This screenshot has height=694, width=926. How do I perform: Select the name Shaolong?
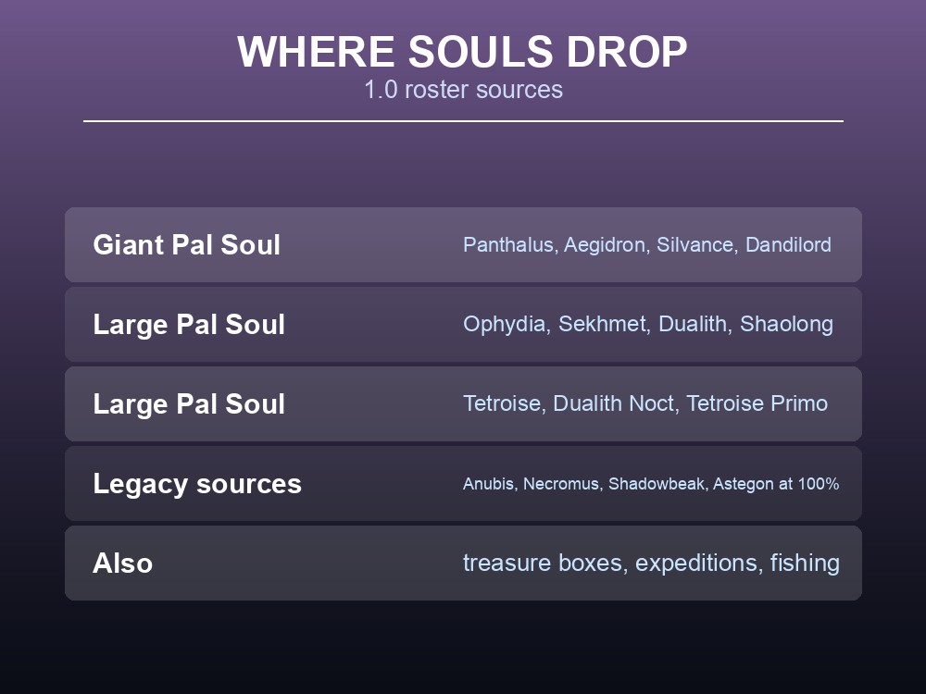786,324
